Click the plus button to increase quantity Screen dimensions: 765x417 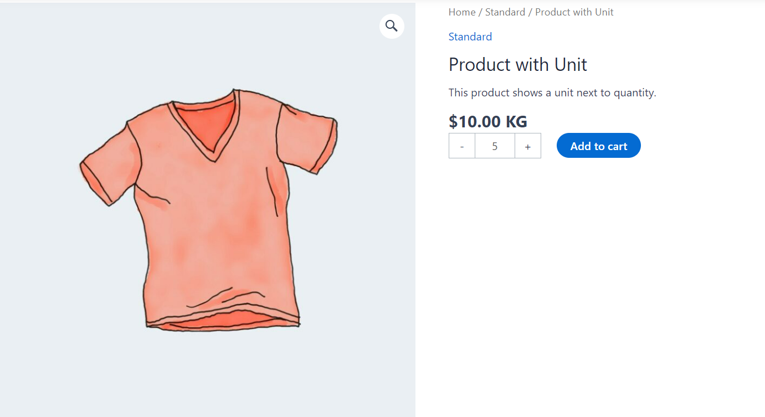pos(527,145)
